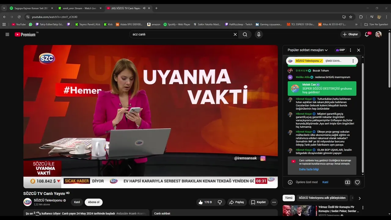Dislike the live stream video
Viewport: 391px width, 220px height.
[x=220, y=202]
